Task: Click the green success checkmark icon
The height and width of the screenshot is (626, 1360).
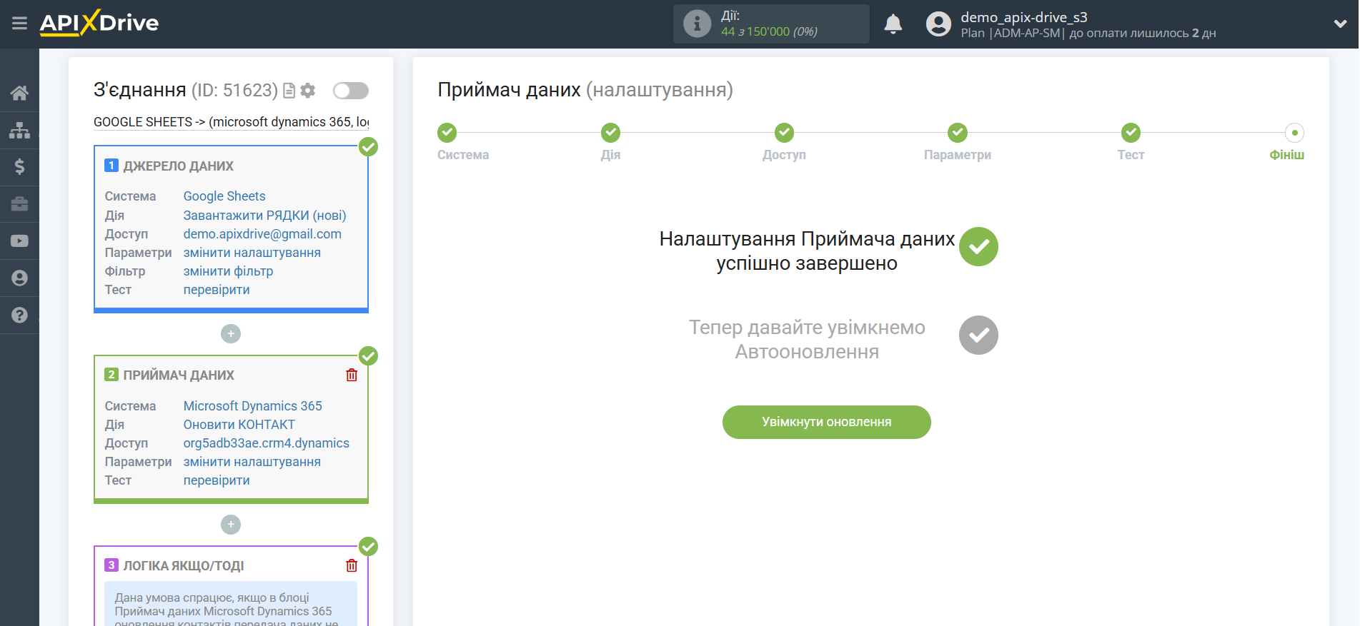Action: [x=978, y=247]
